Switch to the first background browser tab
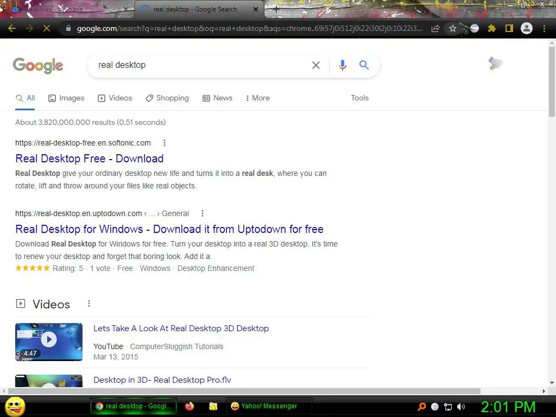The height and width of the screenshot is (417, 556). click(67, 9)
